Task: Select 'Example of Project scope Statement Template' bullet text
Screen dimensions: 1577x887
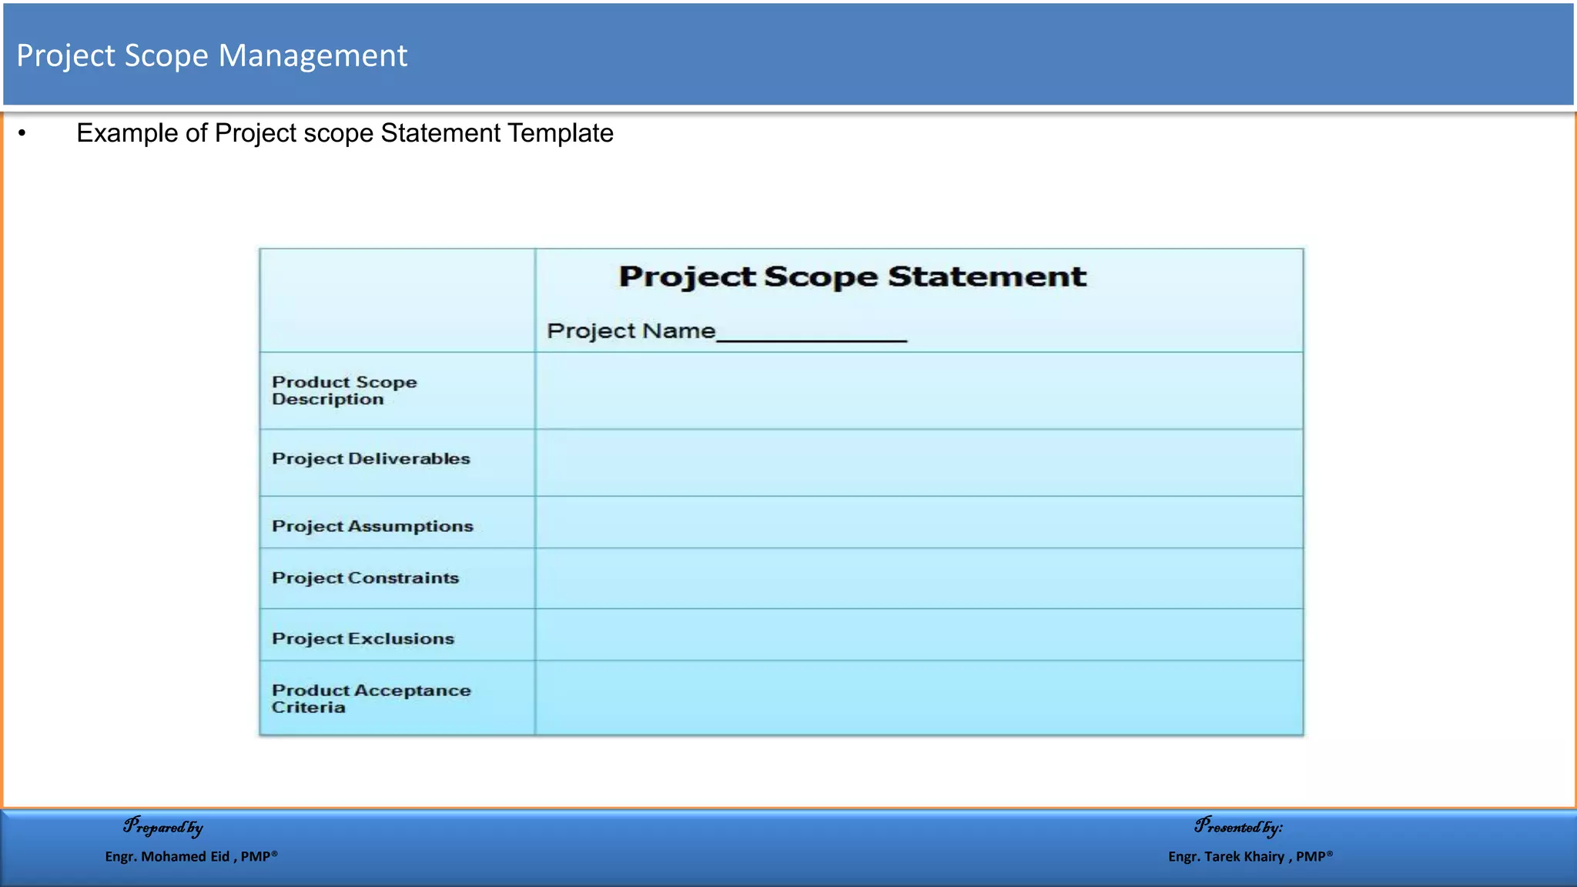Action: (x=345, y=133)
